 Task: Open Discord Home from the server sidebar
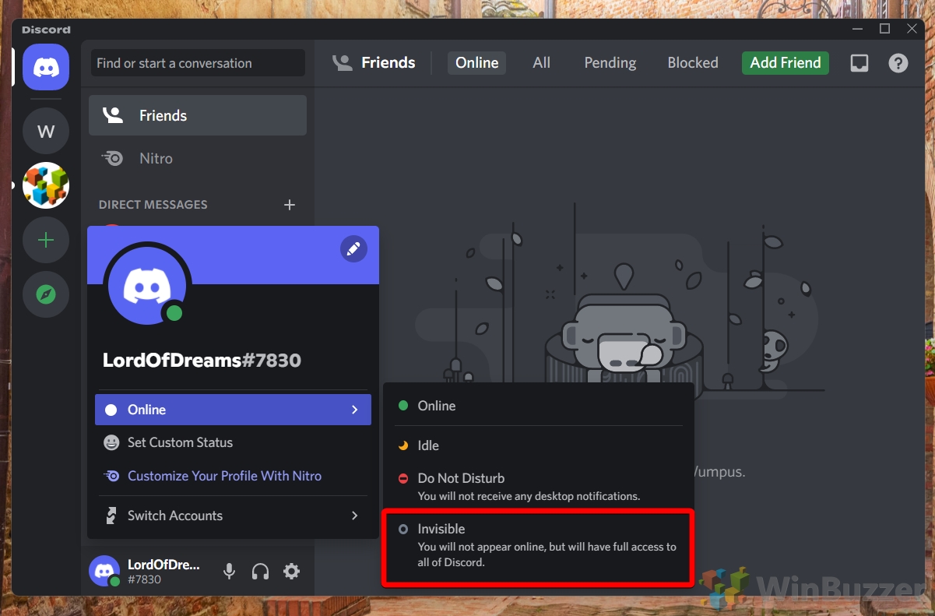[x=46, y=67]
